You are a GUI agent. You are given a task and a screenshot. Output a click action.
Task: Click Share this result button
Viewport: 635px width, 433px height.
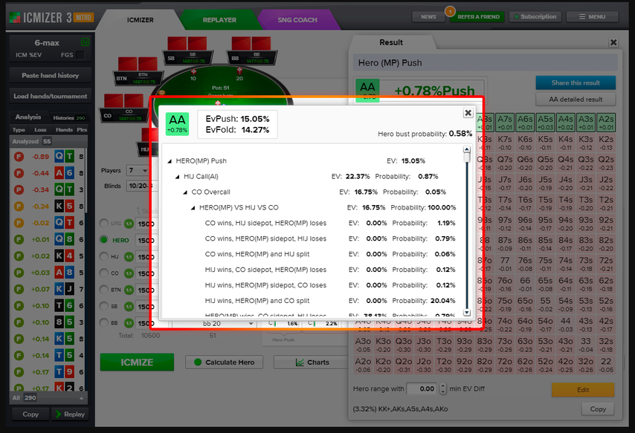coord(576,82)
